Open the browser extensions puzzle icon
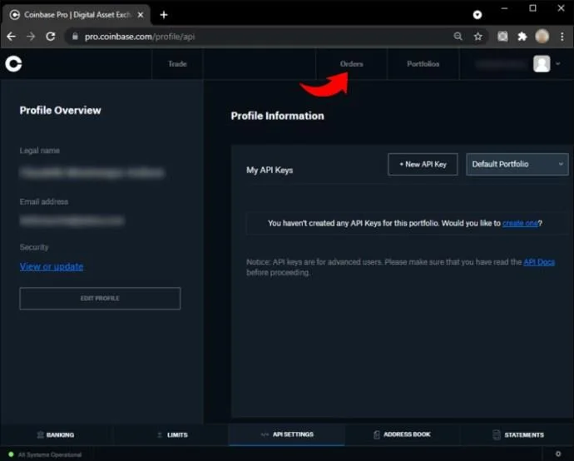Image resolution: width=574 pixels, height=461 pixels. 522,37
